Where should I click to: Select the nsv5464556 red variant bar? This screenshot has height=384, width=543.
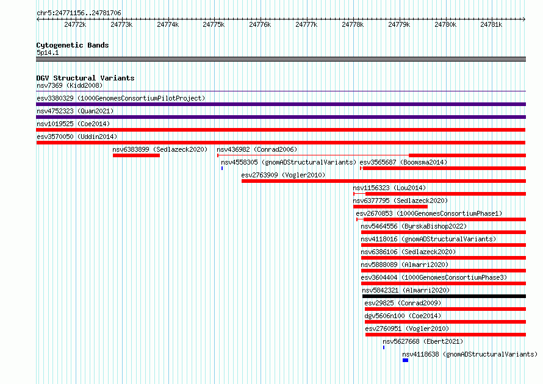[x=444, y=232]
